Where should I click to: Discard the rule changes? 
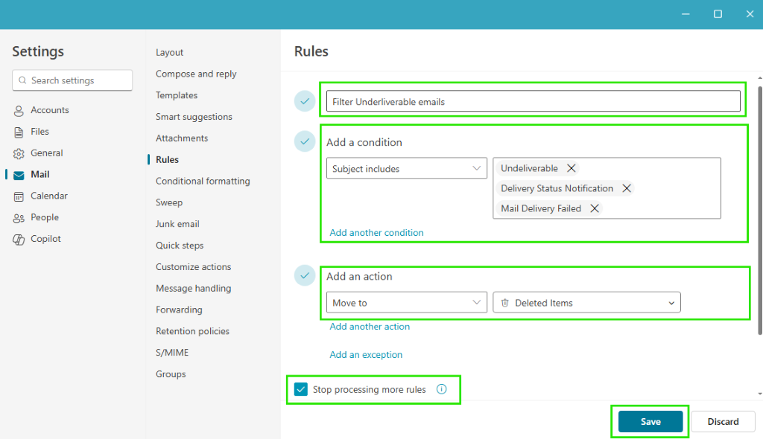click(x=723, y=421)
